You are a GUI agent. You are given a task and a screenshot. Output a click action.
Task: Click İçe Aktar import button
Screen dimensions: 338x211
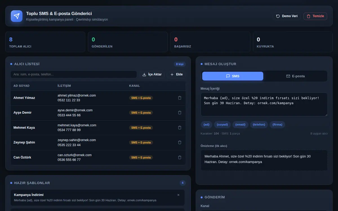(x=152, y=74)
